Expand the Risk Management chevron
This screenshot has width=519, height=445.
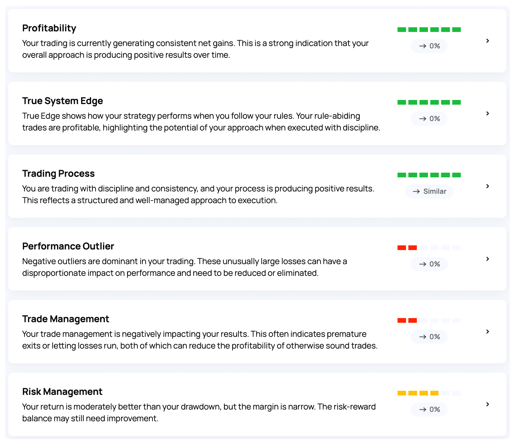coord(487,404)
